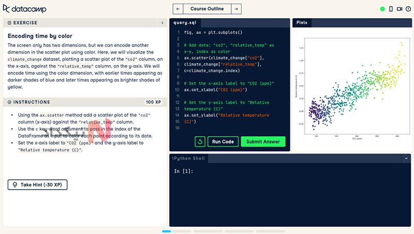The height and width of the screenshot is (234, 414).
Task: Click the ax.scatter(climate_change code line
Action: tap(224, 58)
